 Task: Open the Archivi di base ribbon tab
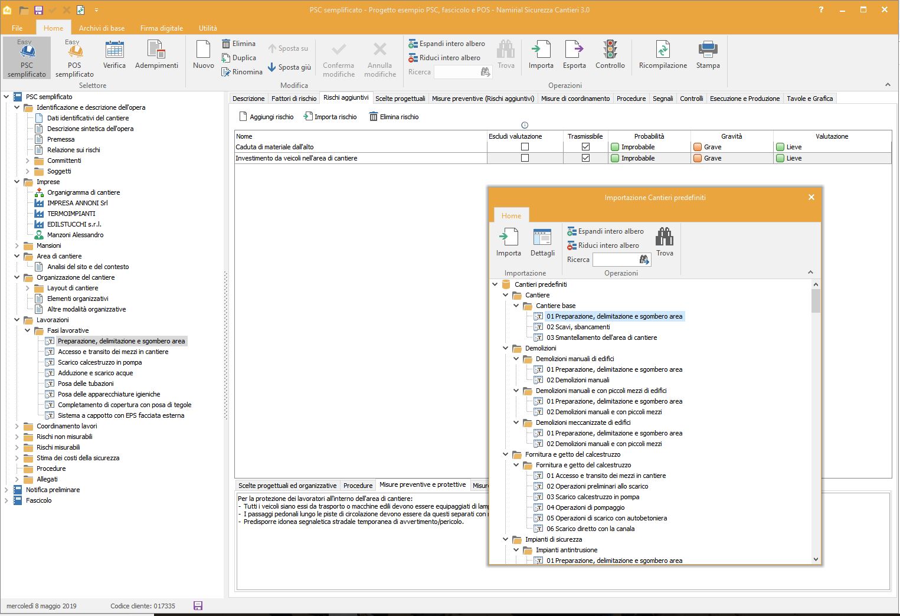click(102, 28)
